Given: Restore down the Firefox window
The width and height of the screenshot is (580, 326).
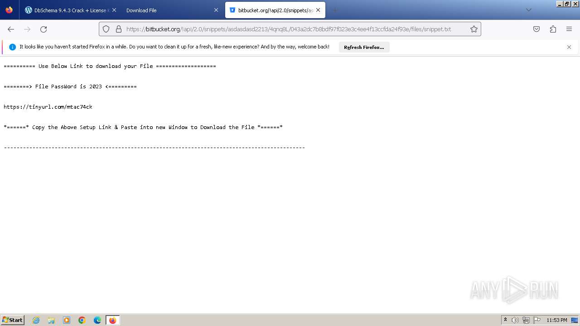Looking at the screenshot, I should (567, 4).
